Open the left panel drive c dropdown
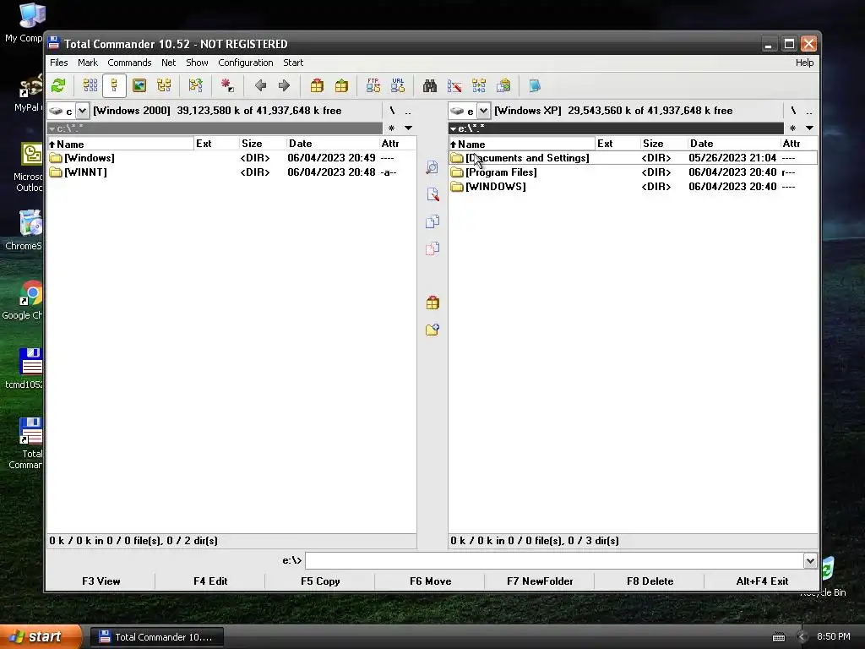Image resolution: width=865 pixels, height=649 pixels. click(x=82, y=111)
